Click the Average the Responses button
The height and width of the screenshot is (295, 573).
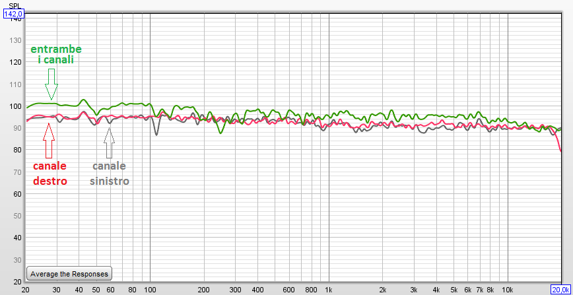[x=69, y=273]
